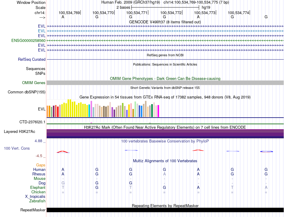The width and height of the screenshot is (284, 217).
Task: Click the black RepeatMasker track bar
Action: pyautogui.click(x=165, y=210)
